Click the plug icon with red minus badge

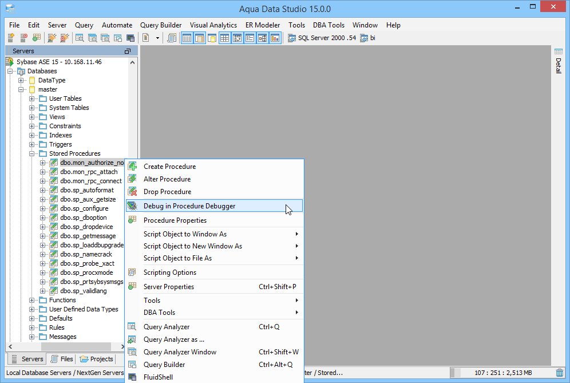click(x=65, y=38)
